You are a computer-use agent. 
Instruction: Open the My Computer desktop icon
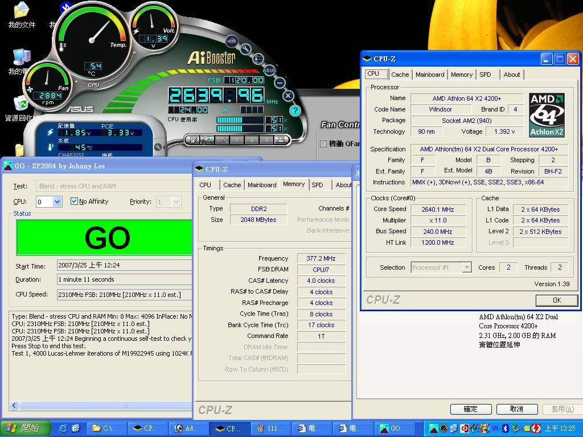pyautogui.click(x=21, y=61)
